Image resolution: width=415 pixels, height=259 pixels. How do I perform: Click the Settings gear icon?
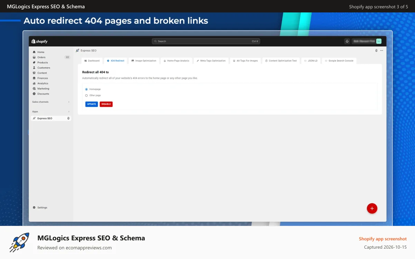pyautogui.click(x=34, y=208)
